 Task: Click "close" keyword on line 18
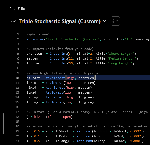(52, 117)
